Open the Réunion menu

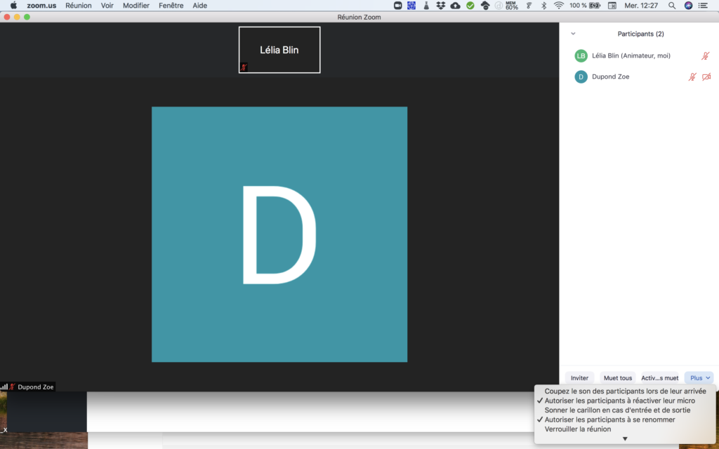point(79,6)
